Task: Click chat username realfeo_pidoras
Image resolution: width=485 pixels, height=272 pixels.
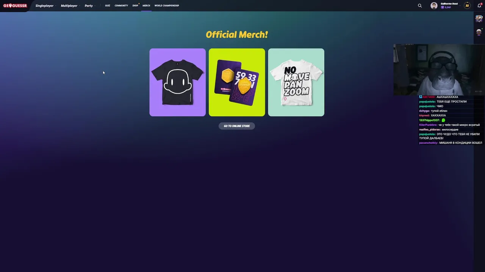Action: (x=430, y=130)
